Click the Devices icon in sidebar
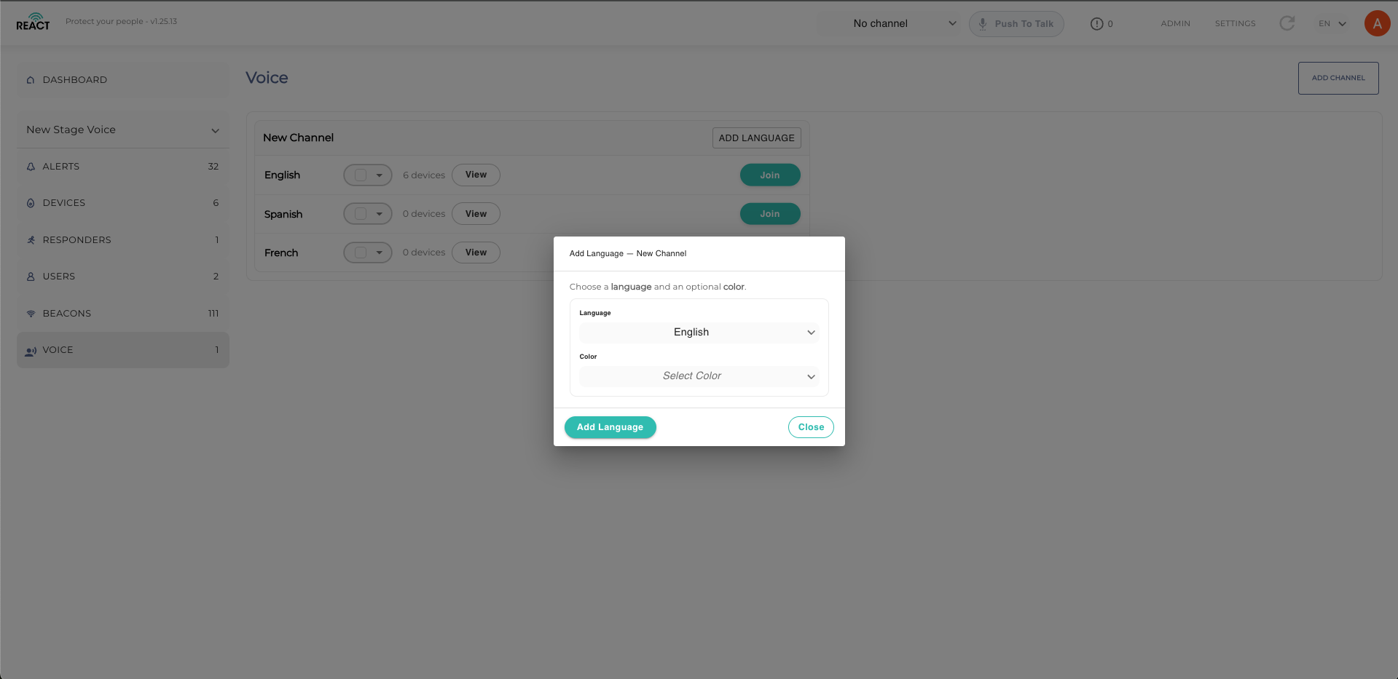Screen dimensions: 1398x679 pos(31,203)
